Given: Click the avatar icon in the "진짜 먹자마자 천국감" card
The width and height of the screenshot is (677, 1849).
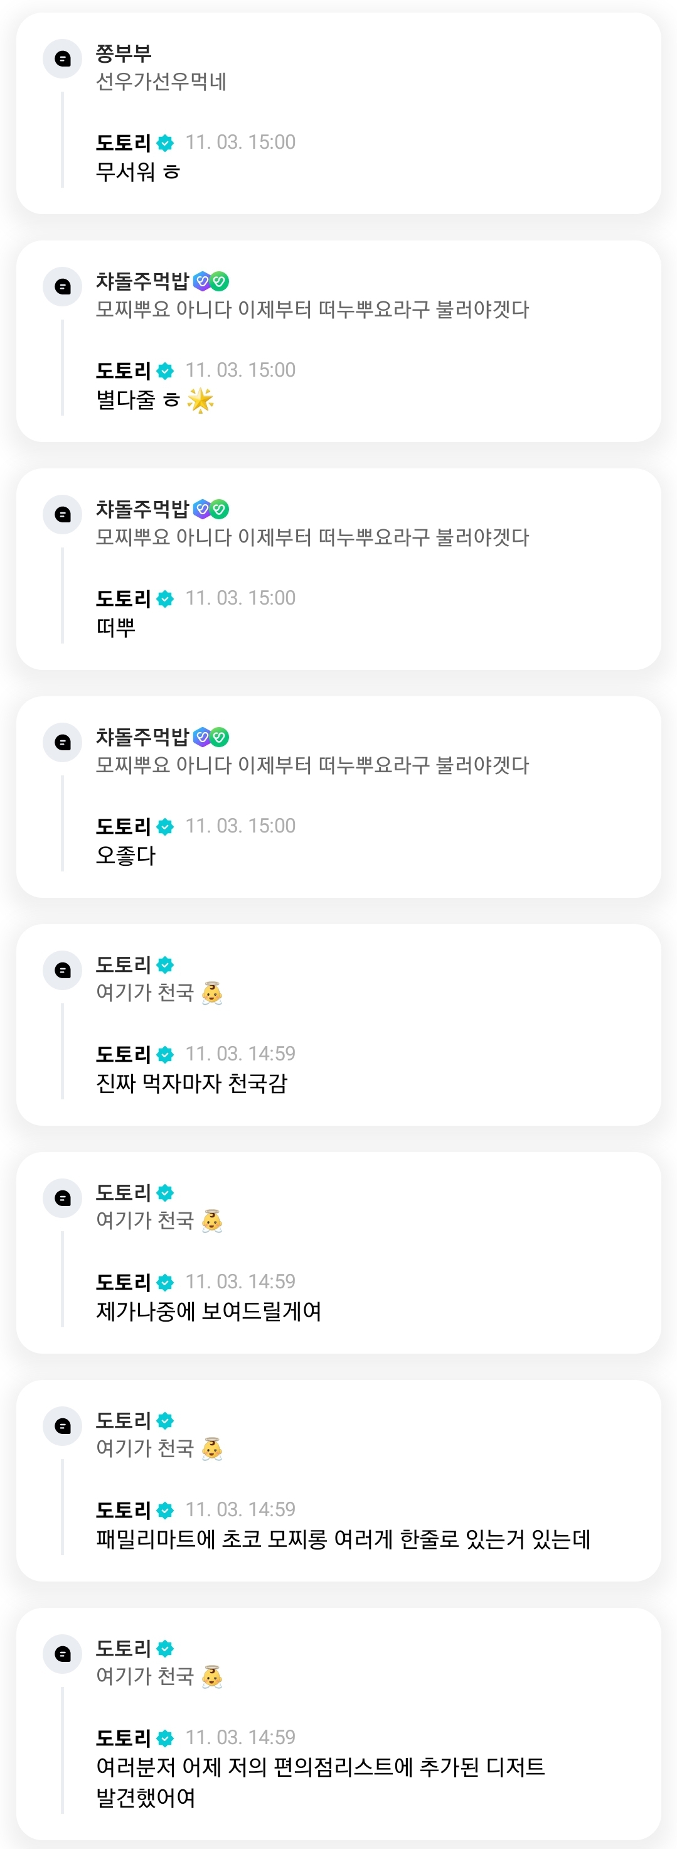Looking at the screenshot, I should point(62,971).
